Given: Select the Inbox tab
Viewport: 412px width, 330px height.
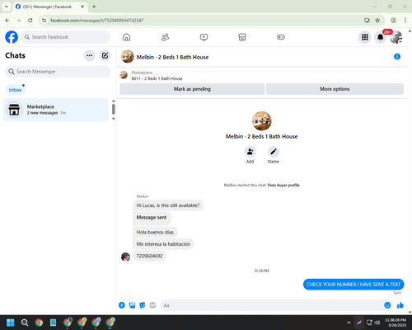Looking at the screenshot, I should [x=15, y=90].
